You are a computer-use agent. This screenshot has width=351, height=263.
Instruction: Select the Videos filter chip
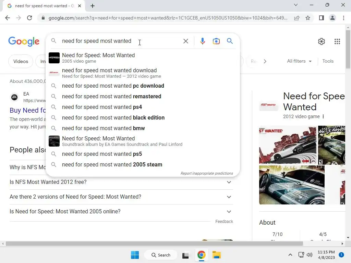pyautogui.click(x=21, y=61)
